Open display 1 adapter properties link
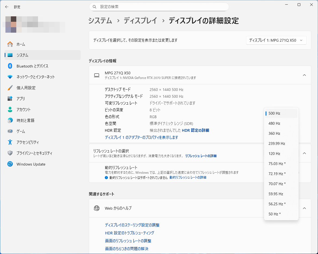 [141, 137]
